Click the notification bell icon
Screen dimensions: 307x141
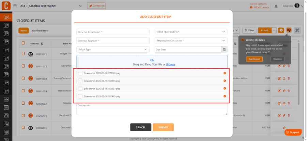tap(276, 6)
